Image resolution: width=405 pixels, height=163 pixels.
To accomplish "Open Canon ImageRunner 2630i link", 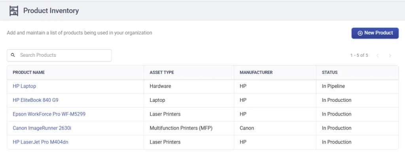I will [x=42, y=128].
